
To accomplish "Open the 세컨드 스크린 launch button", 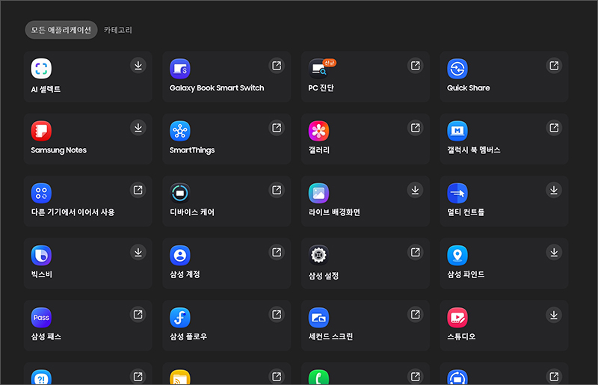I will pos(415,314).
